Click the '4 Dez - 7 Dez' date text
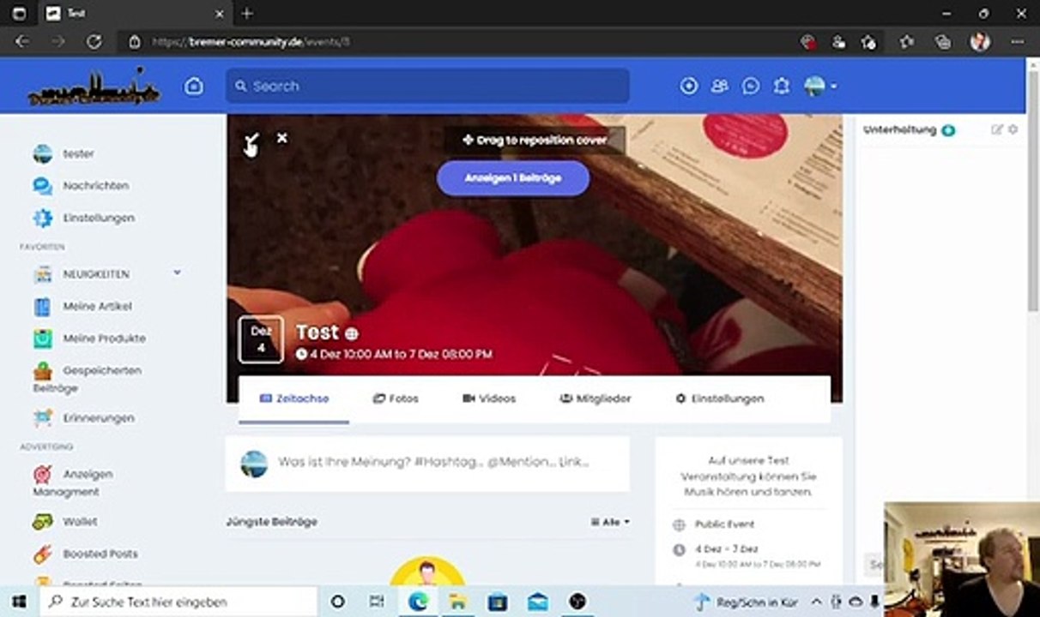 [x=727, y=548]
